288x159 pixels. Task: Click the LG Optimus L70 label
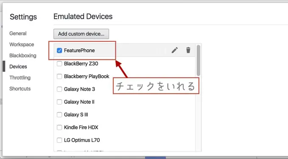click(x=82, y=140)
